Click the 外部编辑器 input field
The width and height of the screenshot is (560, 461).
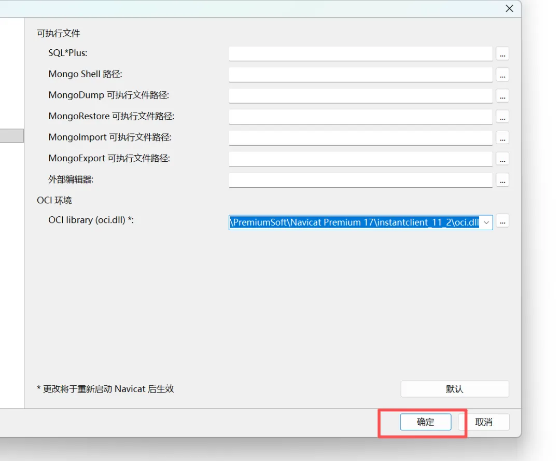(361, 180)
